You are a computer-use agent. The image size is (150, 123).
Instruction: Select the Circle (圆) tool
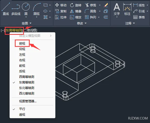click(26, 9)
